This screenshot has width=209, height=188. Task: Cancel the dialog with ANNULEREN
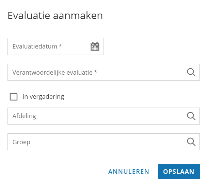tap(129, 171)
